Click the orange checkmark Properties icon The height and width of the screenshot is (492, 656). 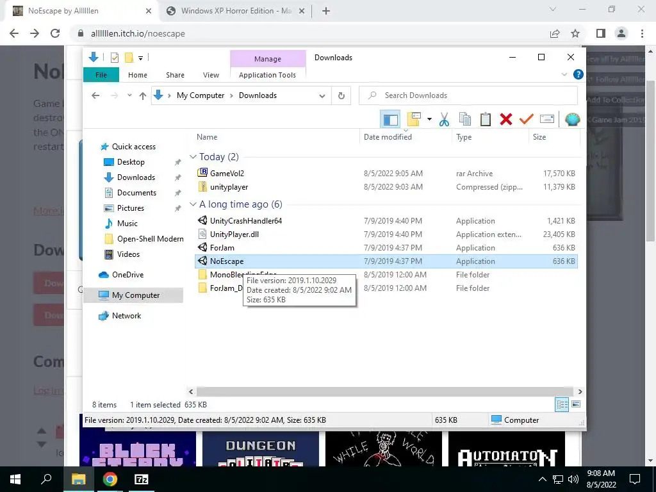[527, 119]
